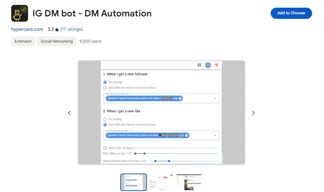Select the first screenshot thumbnail
Screen dimensions: 324x192
[134, 182]
